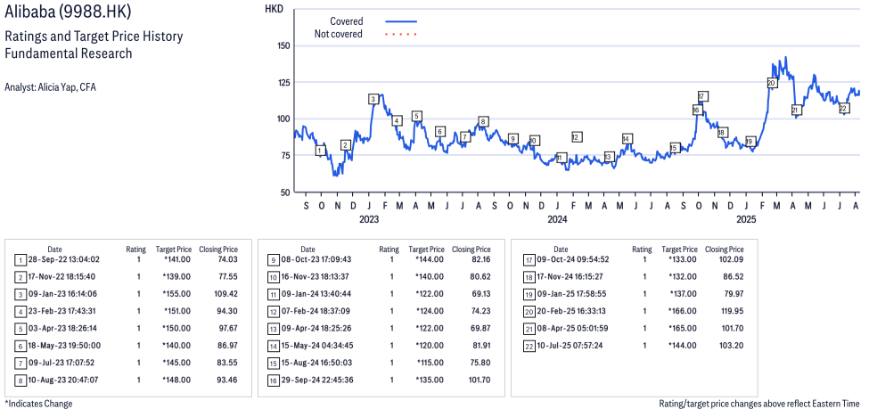Click target price *124.00
This screenshot has width=869, height=409.
pyautogui.click(x=430, y=311)
